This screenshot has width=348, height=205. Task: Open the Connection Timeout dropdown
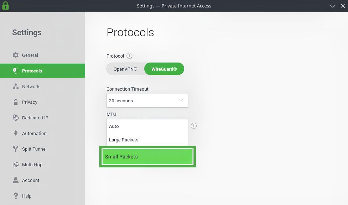tap(147, 101)
